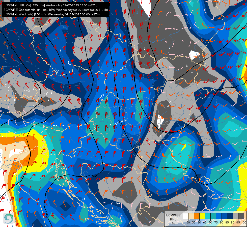Click the ECMWF-E RHU (%) title line
Viewport: 247px width, 227px height.
click(x=50, y=5)
